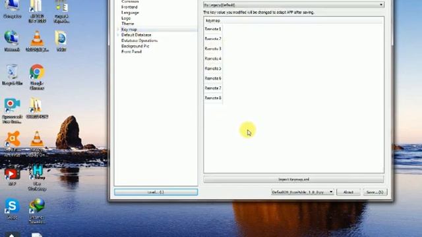Viewport: 422px width, 237px height.
Task: Select the Remote 6 row
Action: 213,78
